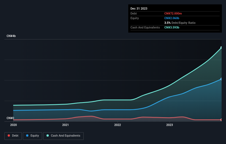226x144 pixels.
Task: Click the 3.5% Debt/Equity Ratio text
Action: coord(180,23)
